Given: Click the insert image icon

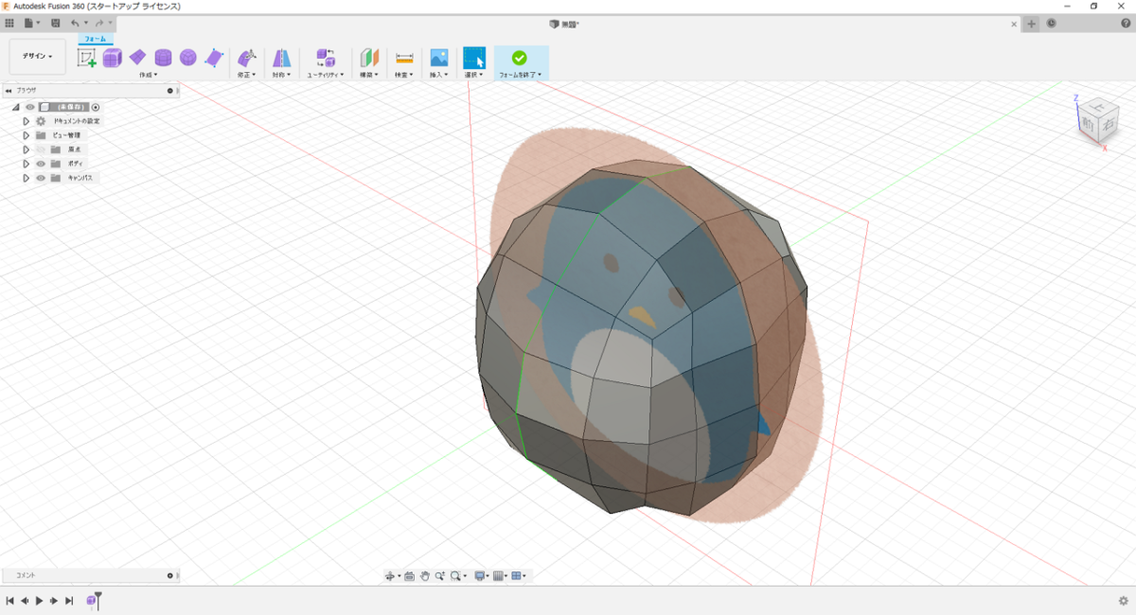Looking at the screenshot, I should (438, 58).
